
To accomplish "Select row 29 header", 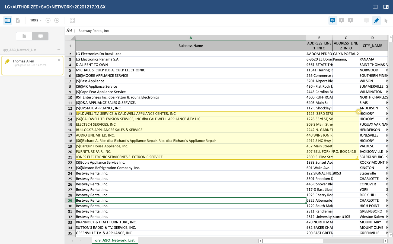I will pyautogui.click(x=70, y=201).
